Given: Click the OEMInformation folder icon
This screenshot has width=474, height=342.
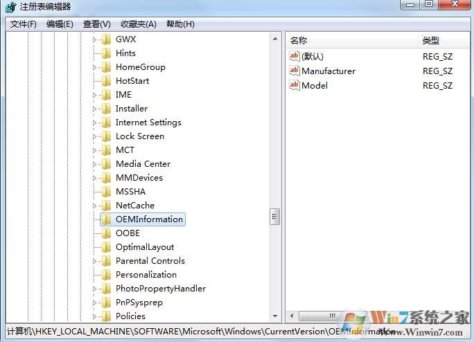Looking at the screenshot, I should coord(107,219).
